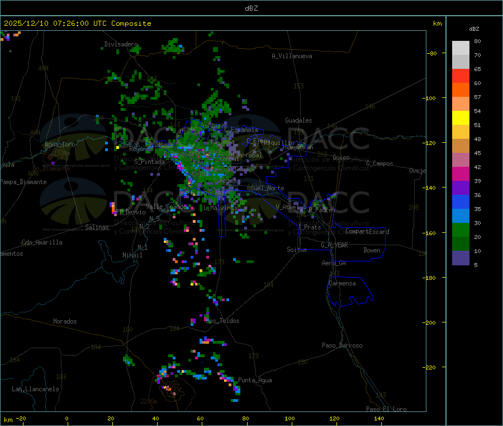
Task: Click the CompartEscard map label
Action: click(x=367, y=232)
